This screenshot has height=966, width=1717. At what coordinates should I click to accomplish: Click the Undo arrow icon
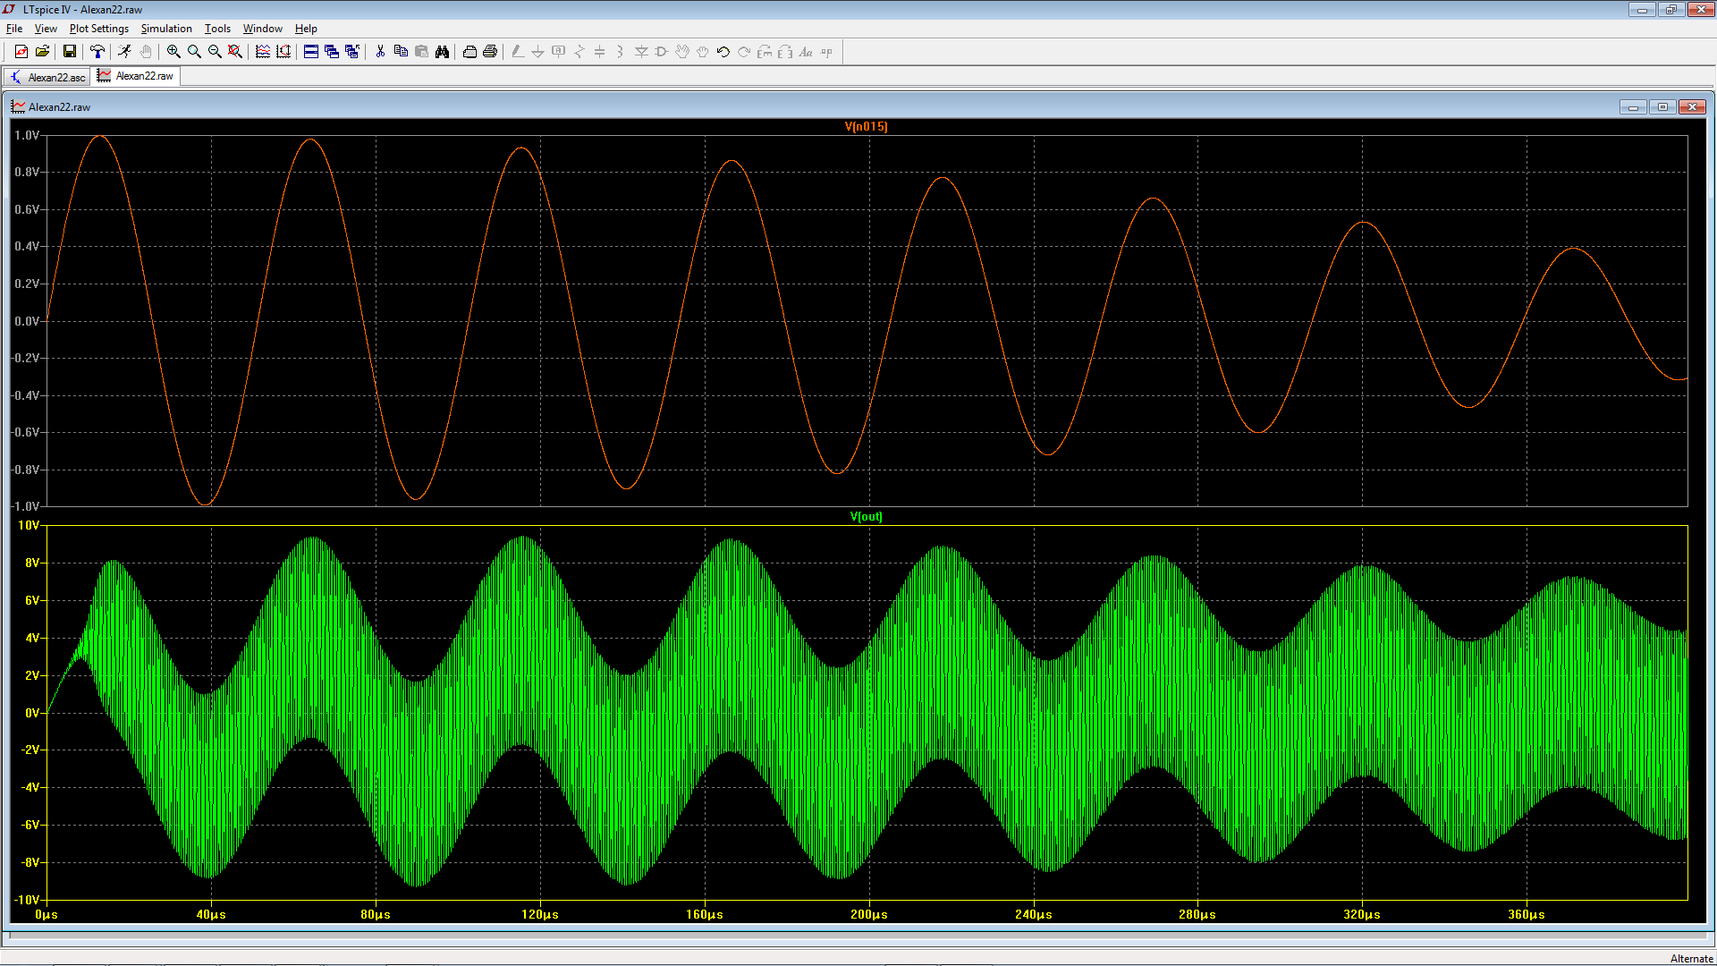coord(723,52)
